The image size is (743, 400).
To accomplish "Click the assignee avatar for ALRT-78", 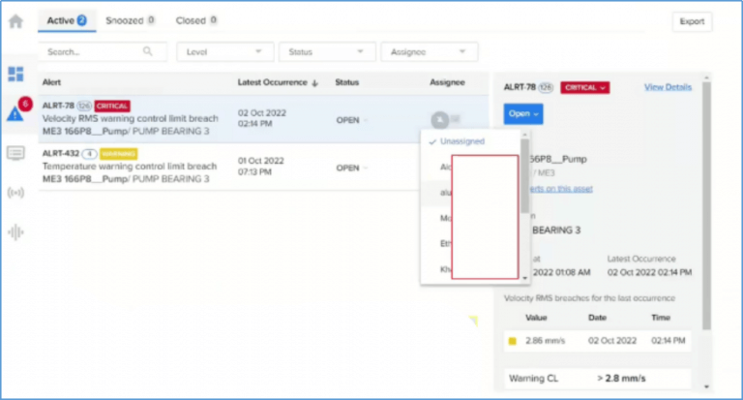I will (440, 118).
